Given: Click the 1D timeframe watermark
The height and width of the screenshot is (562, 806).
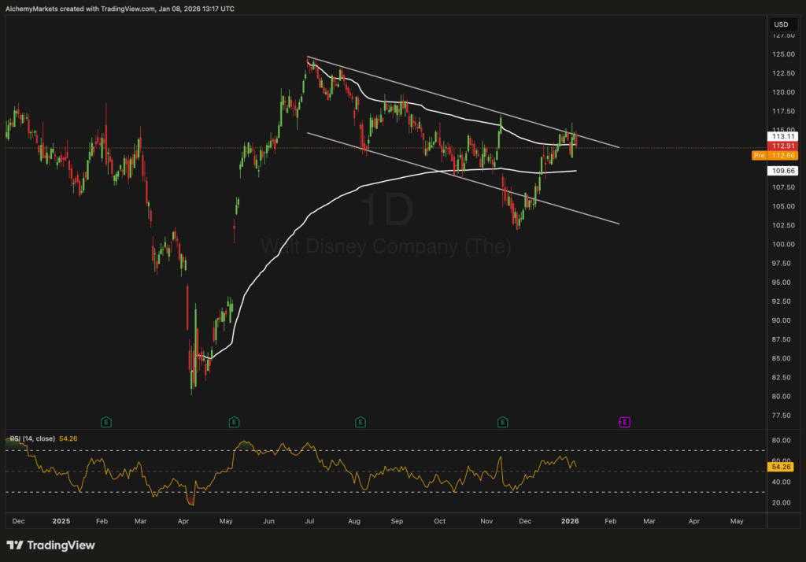Looking at the screenshot, I should pos(386,211).
